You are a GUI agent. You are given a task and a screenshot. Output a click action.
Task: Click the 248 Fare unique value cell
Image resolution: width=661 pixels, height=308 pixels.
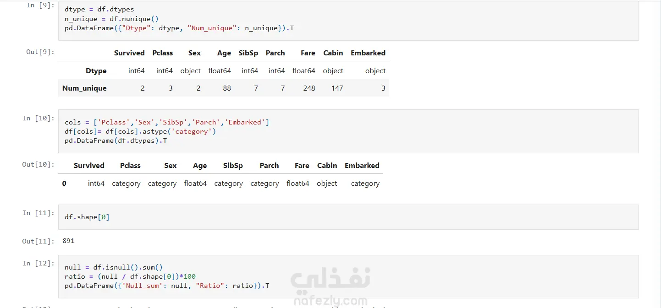coord(309,88)
